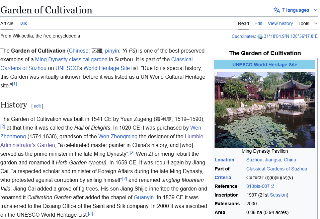The height and width of the screenshot is (219, 320).
Task: Open the classical garden link
Action: [x=88, y=59]
